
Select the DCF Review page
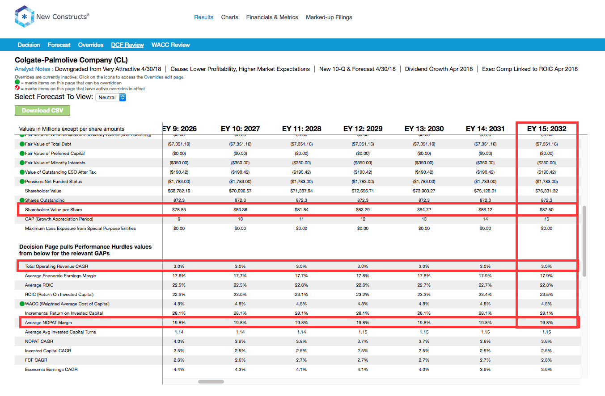(x=127, y=45)
